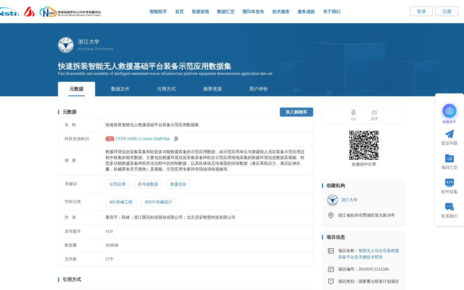
Task: Click the 项目编号 icon
Action: [x=331, y=269]
